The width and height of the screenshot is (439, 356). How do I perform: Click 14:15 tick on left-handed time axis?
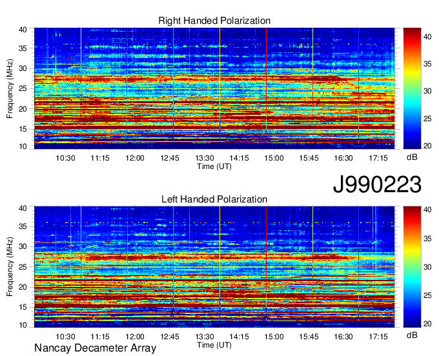(239, 337)
